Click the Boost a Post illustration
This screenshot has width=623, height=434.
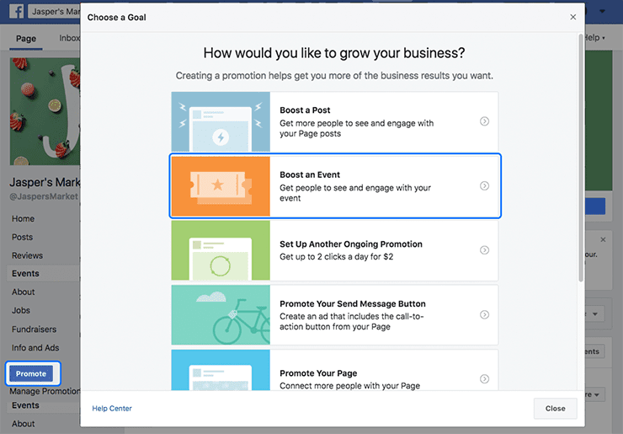tap(221, 121)
